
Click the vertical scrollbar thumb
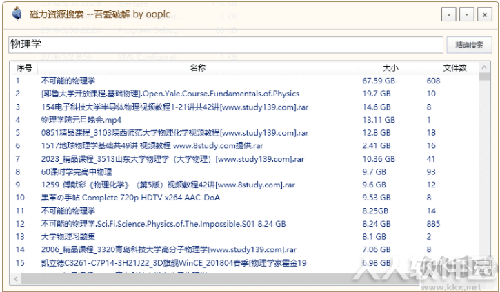click(484, 76)
